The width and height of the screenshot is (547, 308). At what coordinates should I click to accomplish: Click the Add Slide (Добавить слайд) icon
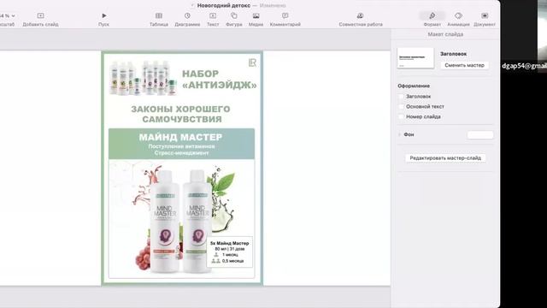pyautogui.click(x=40, y=15)
